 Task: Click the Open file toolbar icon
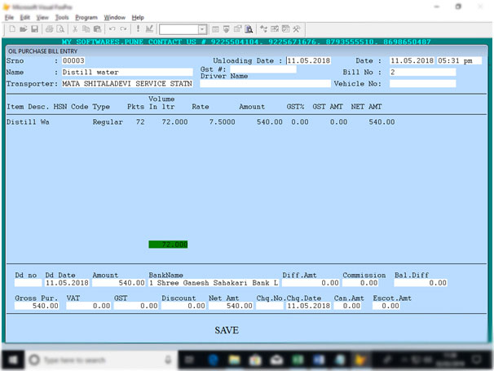click(x=23, y=29)
